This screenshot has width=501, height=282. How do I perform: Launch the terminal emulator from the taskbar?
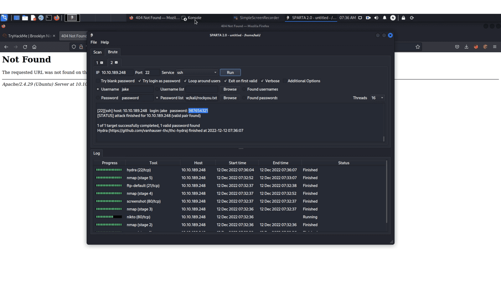pos(49,18)
